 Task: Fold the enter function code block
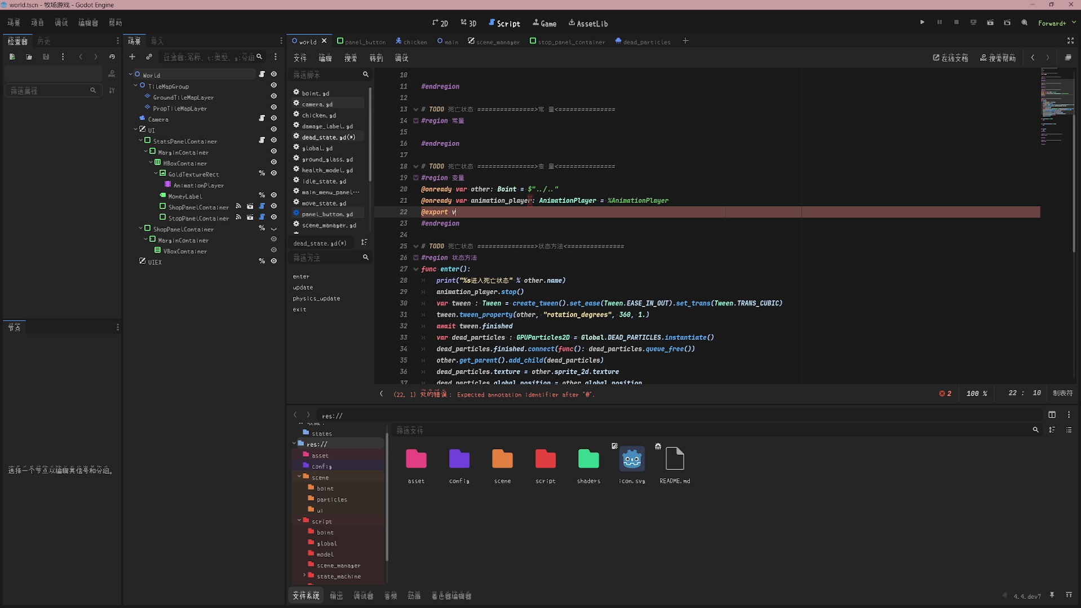[416, 269]
